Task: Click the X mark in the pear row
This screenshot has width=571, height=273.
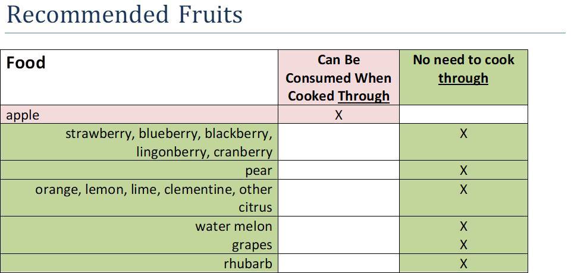Action: point(463,171)
